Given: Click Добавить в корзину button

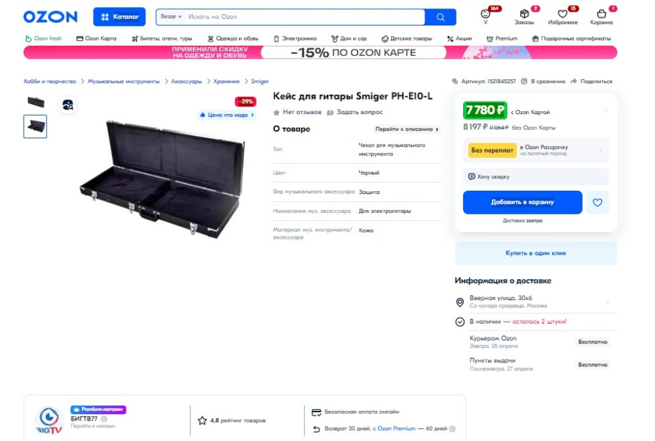Looking at the screenshot, I should (x=523, y=202).
